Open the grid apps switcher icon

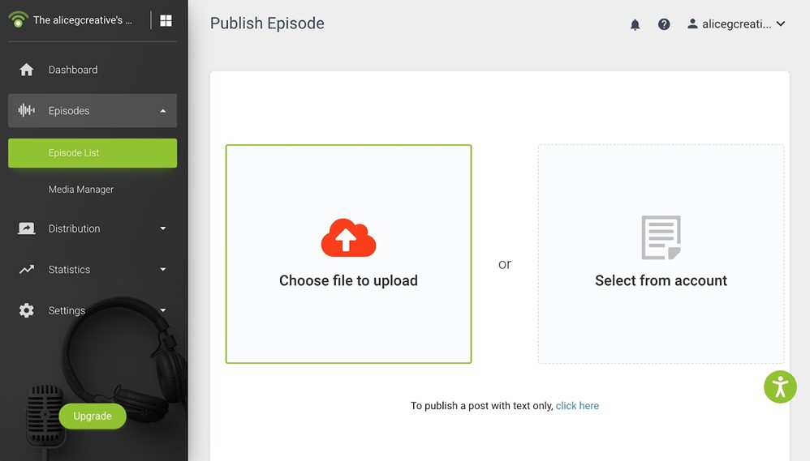(166, 20)
